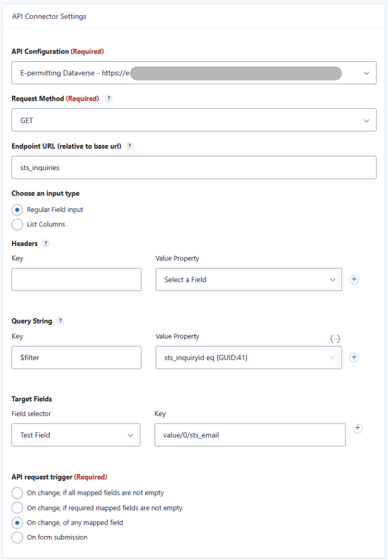Viewport: 388px width, 560px height.
Task: Add a new Target Fields mapping
Action: [359, 429]
